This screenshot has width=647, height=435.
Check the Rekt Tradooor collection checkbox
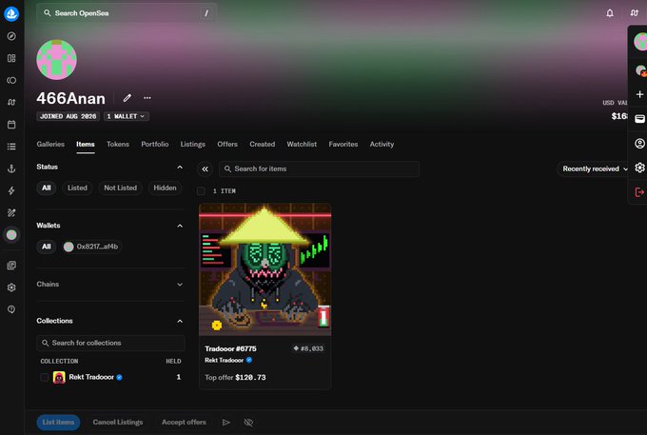pos(45,377)
